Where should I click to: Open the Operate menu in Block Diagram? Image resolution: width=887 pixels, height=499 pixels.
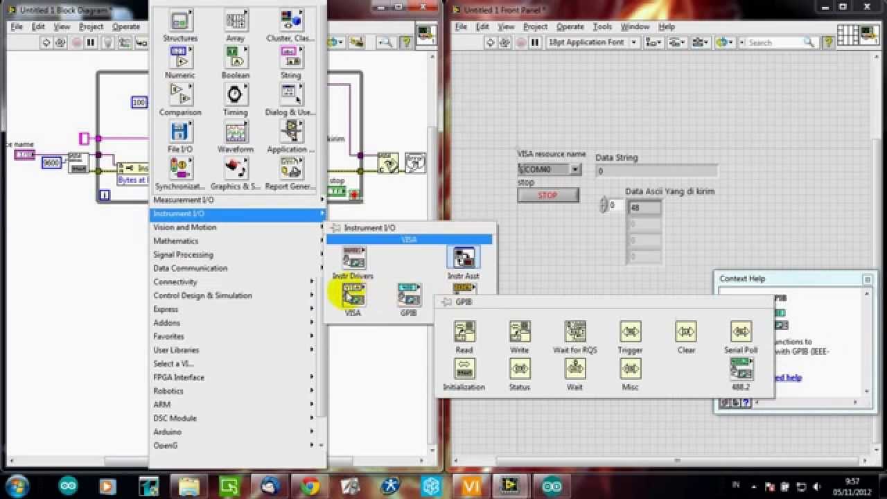(x=126, y=26)
